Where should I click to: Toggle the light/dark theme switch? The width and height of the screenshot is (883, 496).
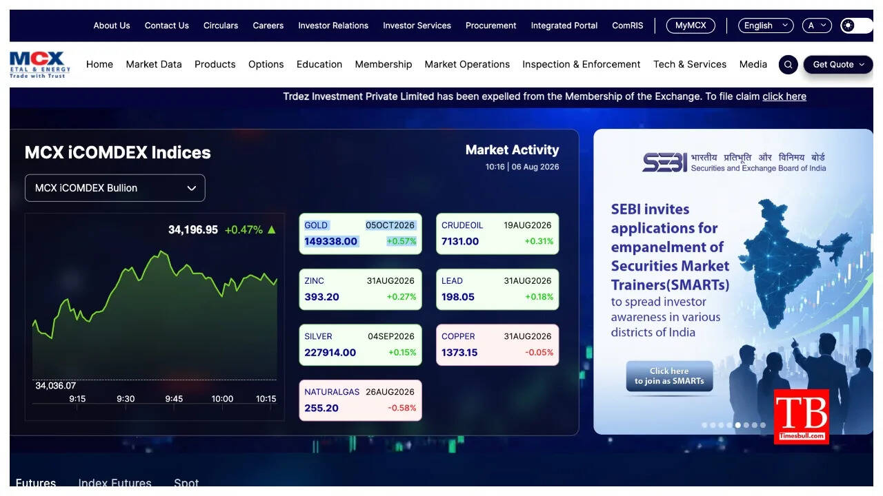(857, 25)
